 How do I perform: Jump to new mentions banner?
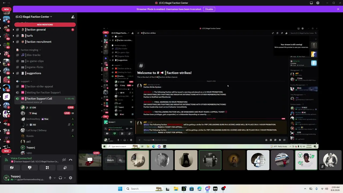[x=45, y=25]
